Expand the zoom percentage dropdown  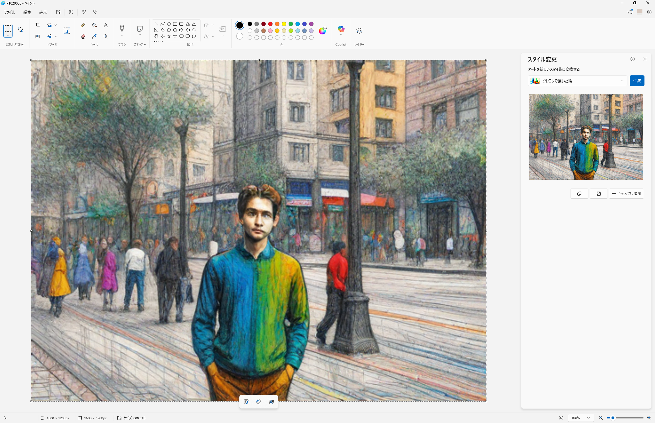pos(588,418)
